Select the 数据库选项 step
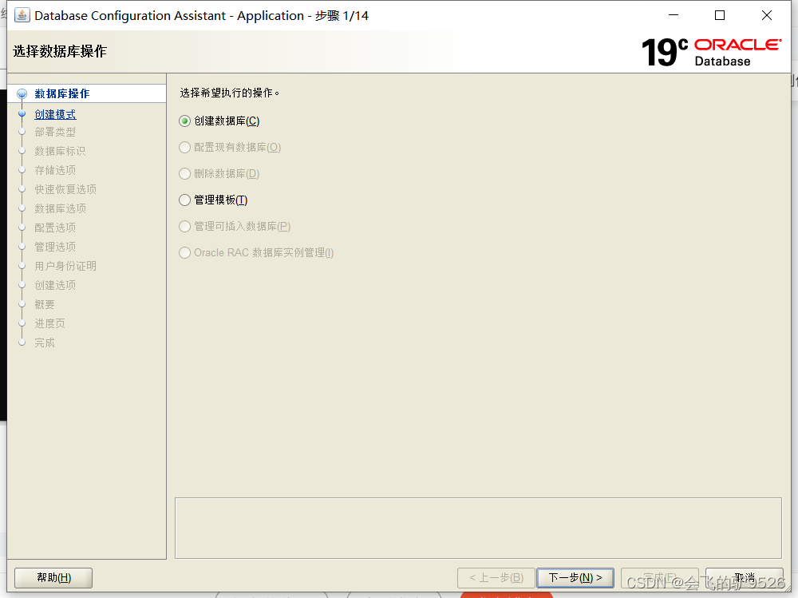This screenshot has height=598, width=798. pos(57,208)
